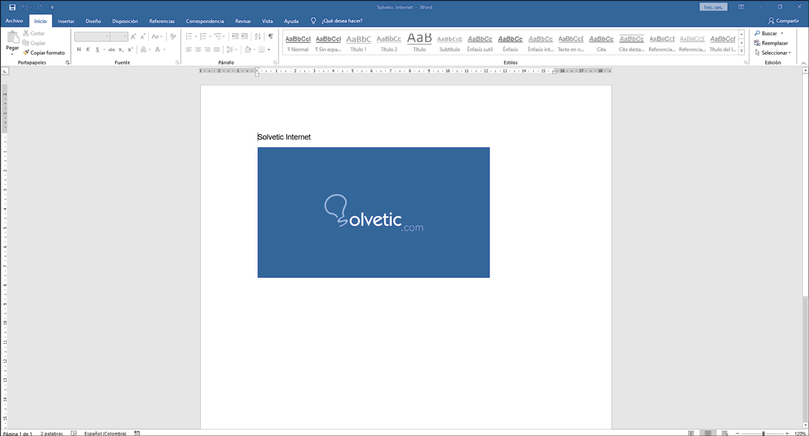Screen dimensions: 809x436
Task: Open the Insertar ribbon tab
Action: click(x=66, y=21)
